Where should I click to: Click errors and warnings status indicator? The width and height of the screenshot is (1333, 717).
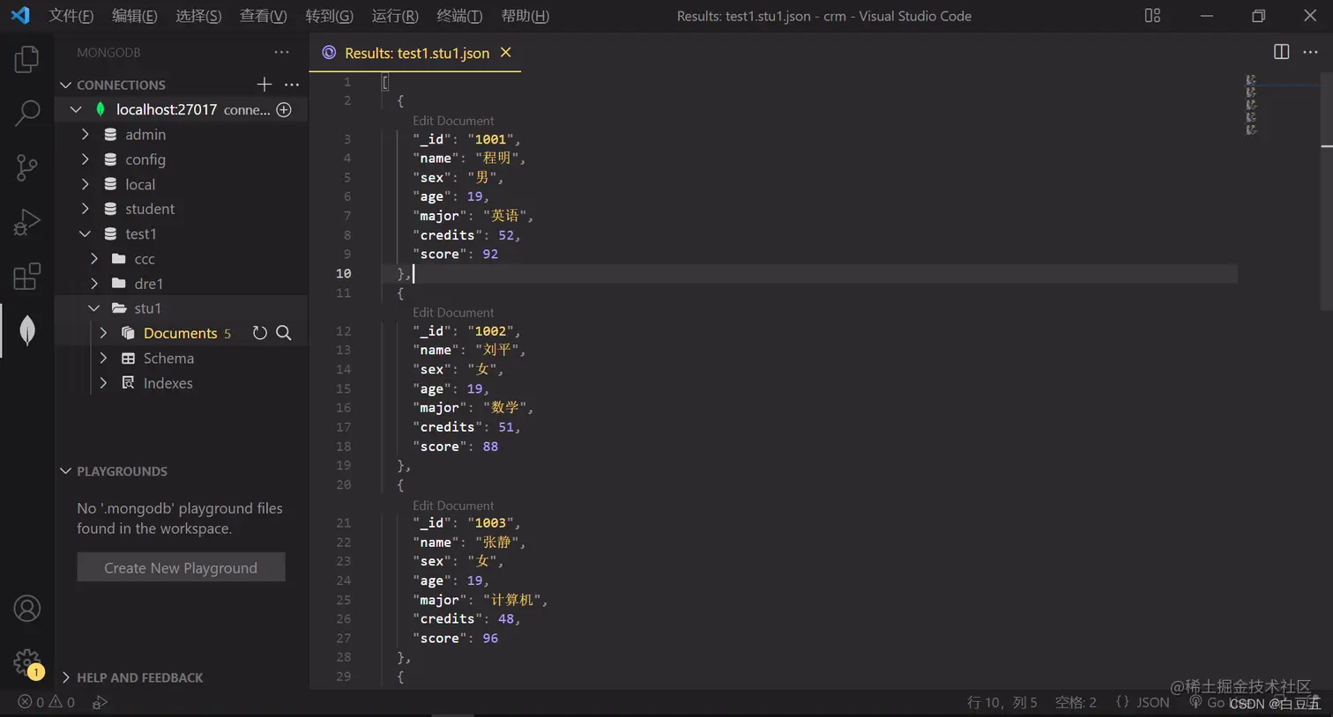tap(47, 702)
